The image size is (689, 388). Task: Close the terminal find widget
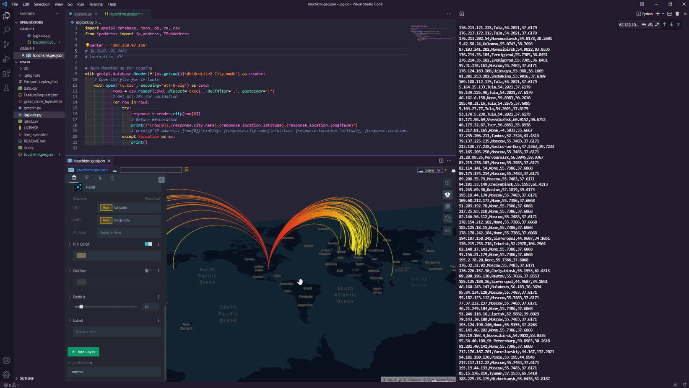click(x=679, y=24)
